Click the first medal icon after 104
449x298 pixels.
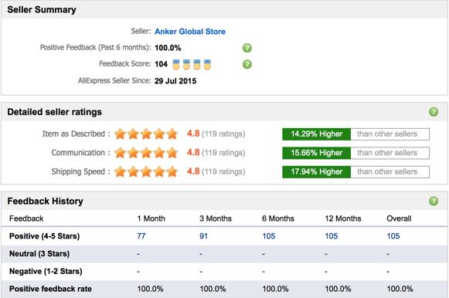point(176,65)
